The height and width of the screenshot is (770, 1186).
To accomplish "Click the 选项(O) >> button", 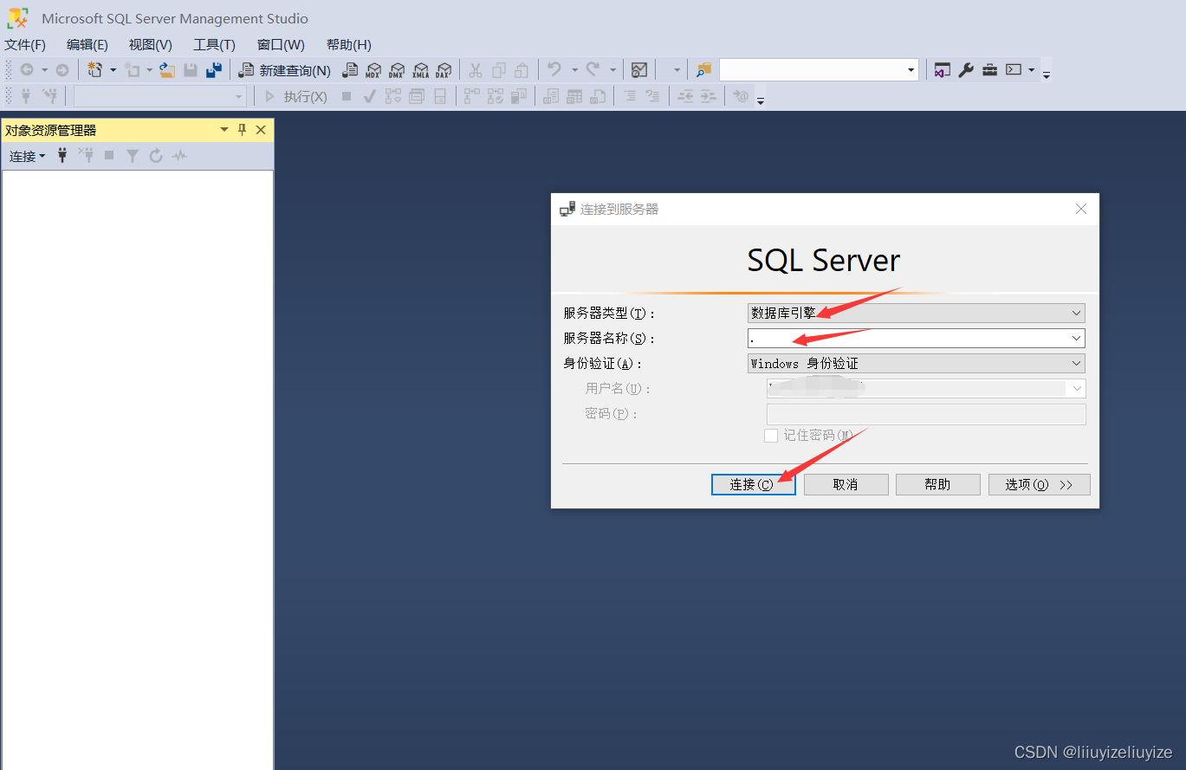I will click(x=1039, y=484).
